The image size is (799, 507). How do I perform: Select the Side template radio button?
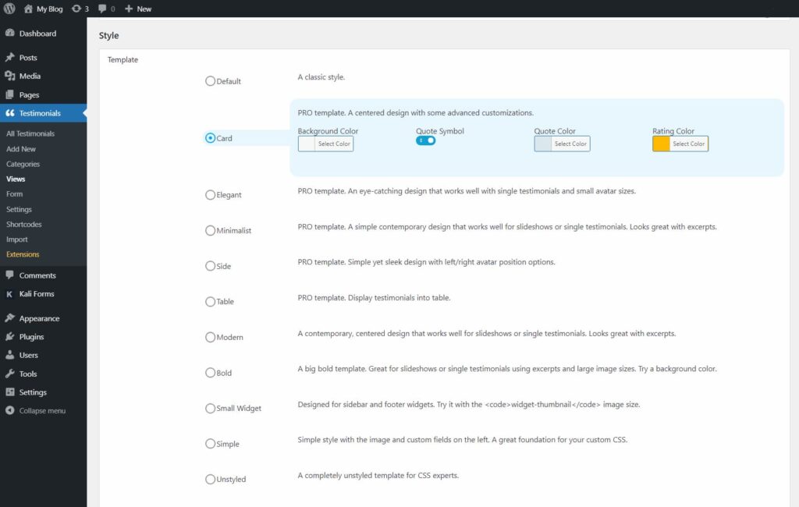click(x=210, y=266)
